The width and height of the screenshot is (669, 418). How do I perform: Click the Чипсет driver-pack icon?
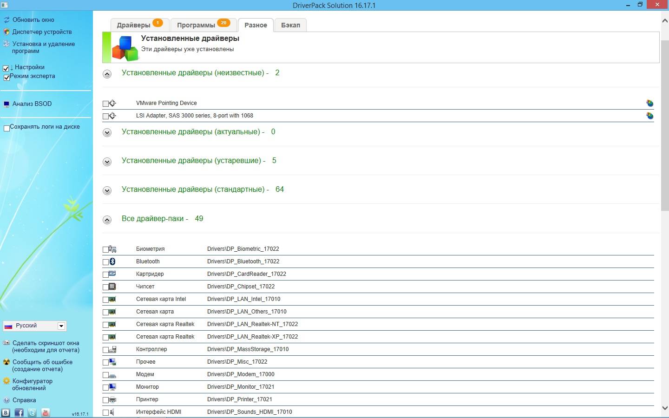pos(112,287)
